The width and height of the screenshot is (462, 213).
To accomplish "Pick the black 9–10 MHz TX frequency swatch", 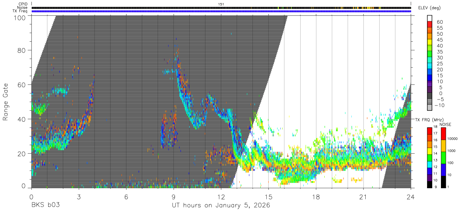I will pyautogui.click(x=430, y=184).
